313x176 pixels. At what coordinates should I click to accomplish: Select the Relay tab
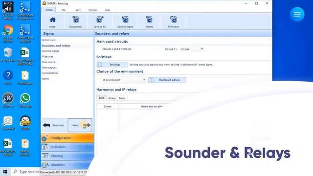(x=122, y=98)
